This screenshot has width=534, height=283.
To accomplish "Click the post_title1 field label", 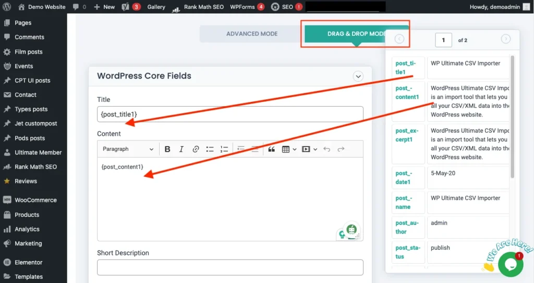I will [406, 68].
